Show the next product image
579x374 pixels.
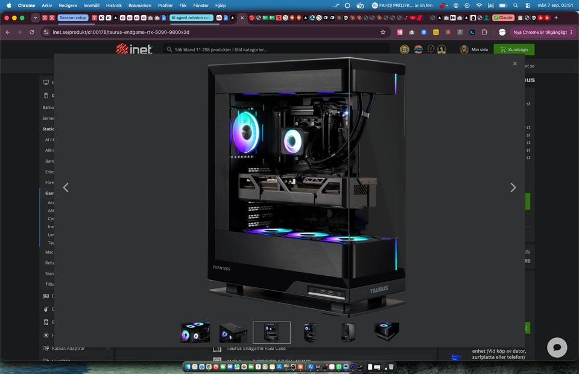tap(513, 188)
